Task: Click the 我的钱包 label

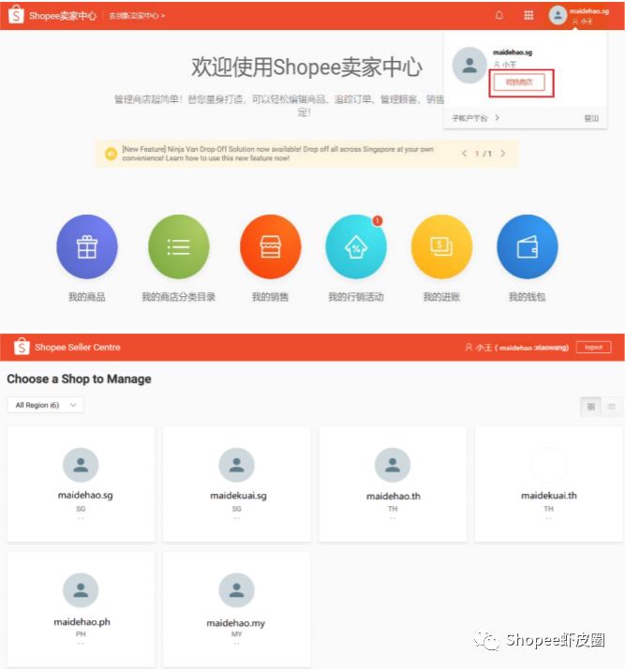Action: [528, 297]
